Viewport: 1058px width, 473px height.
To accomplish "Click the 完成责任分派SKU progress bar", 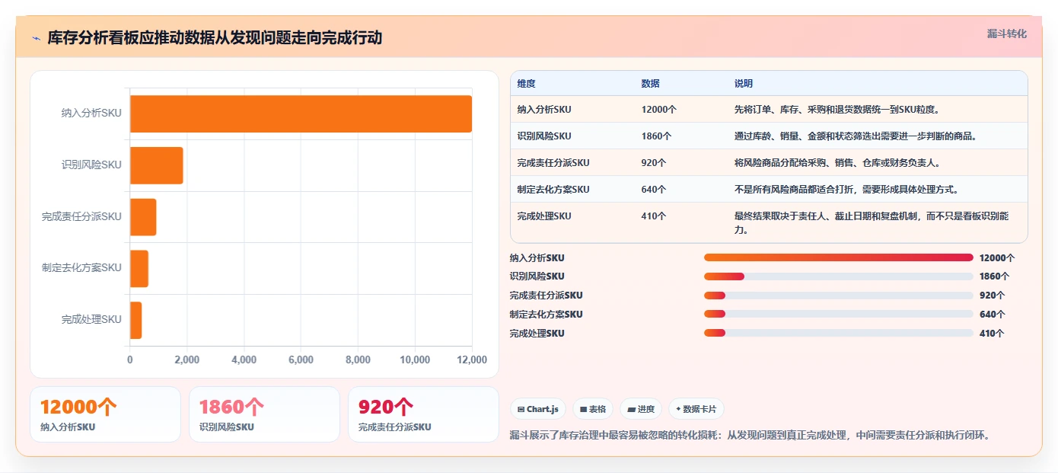I will [x=838, y=296].
